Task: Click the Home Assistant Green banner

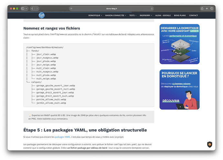Action: tap(179, 44)
